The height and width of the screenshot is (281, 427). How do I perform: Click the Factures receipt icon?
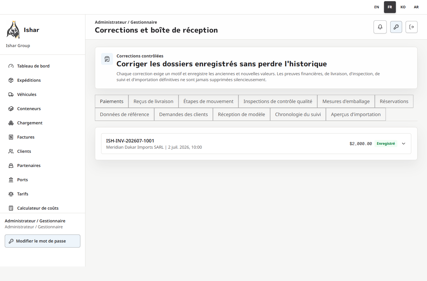tap(11, 137)
